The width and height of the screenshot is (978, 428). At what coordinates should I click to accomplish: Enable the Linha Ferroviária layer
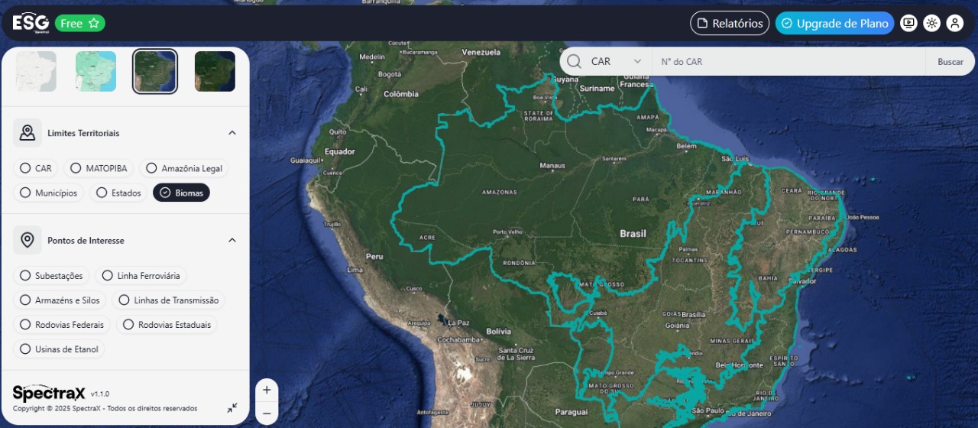pos(141,276)
